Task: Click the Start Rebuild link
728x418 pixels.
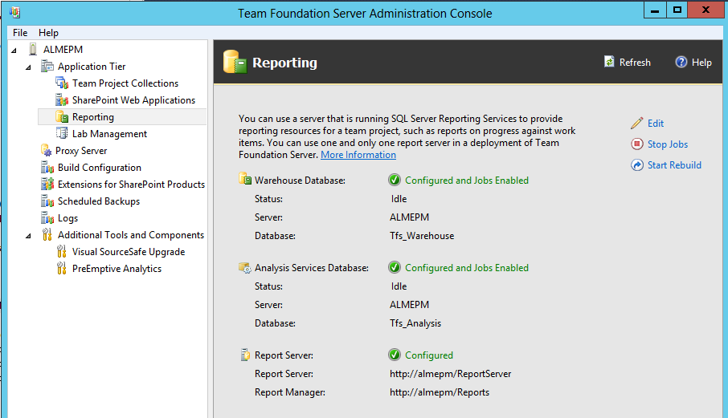Action: pyautogui.click(x=675, y=165)
